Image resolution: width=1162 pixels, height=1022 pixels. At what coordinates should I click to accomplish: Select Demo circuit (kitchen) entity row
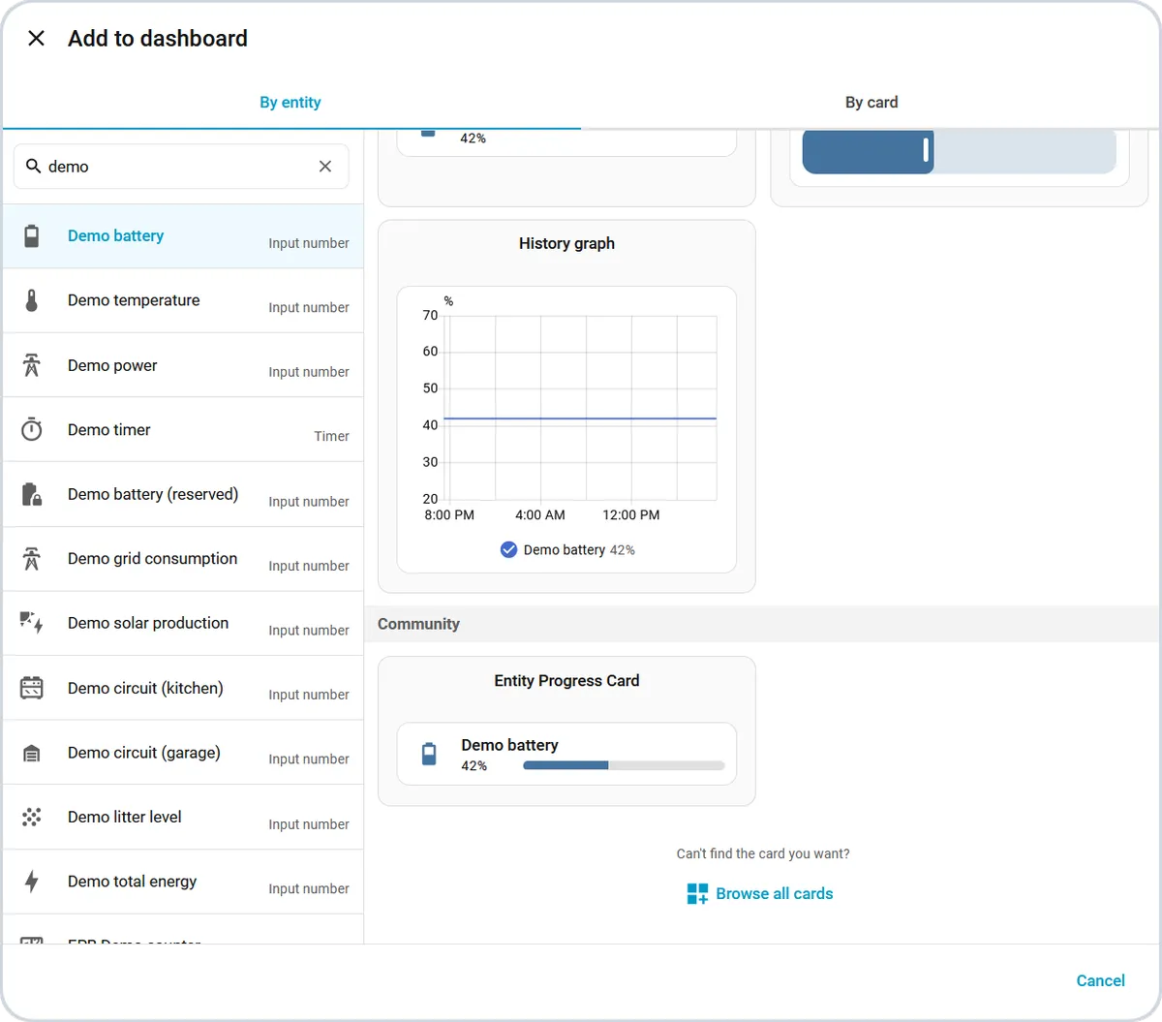(x=183, y=688)
